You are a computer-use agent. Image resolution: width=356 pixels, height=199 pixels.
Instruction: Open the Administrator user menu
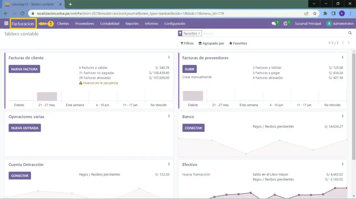tap(340, 24)
